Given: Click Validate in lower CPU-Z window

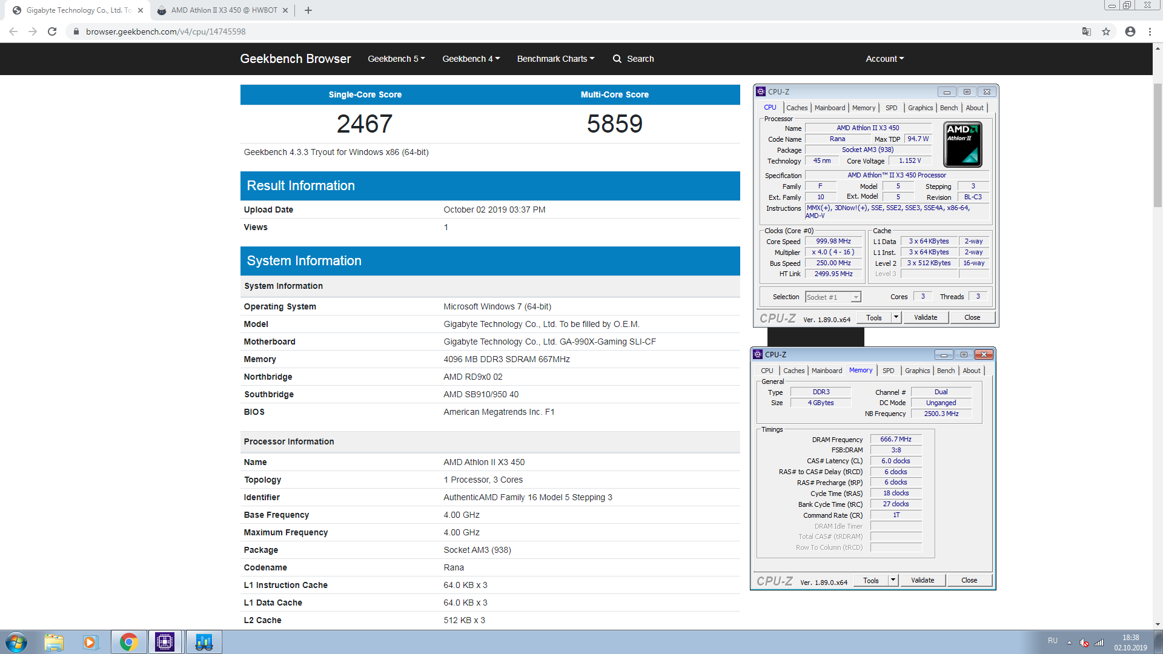Looking at the screenshot, I should coord(923,580).
